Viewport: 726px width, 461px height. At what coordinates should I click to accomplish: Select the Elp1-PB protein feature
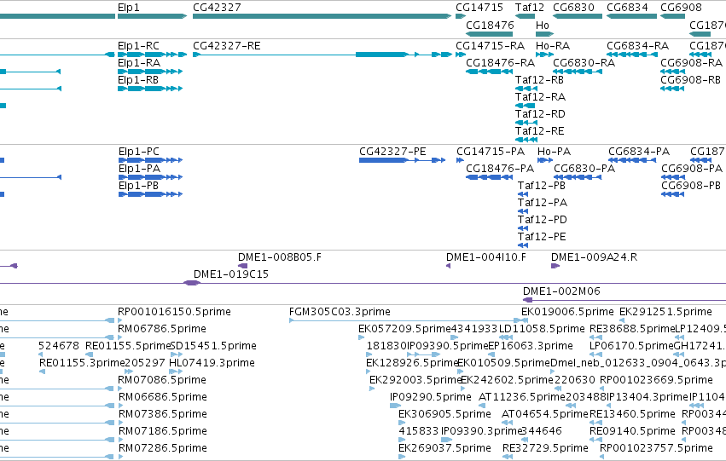pos(150,194)
